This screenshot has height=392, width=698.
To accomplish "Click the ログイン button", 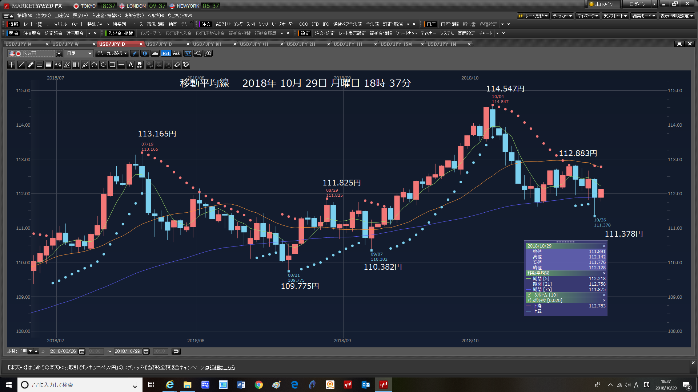I will coord(637,4).
